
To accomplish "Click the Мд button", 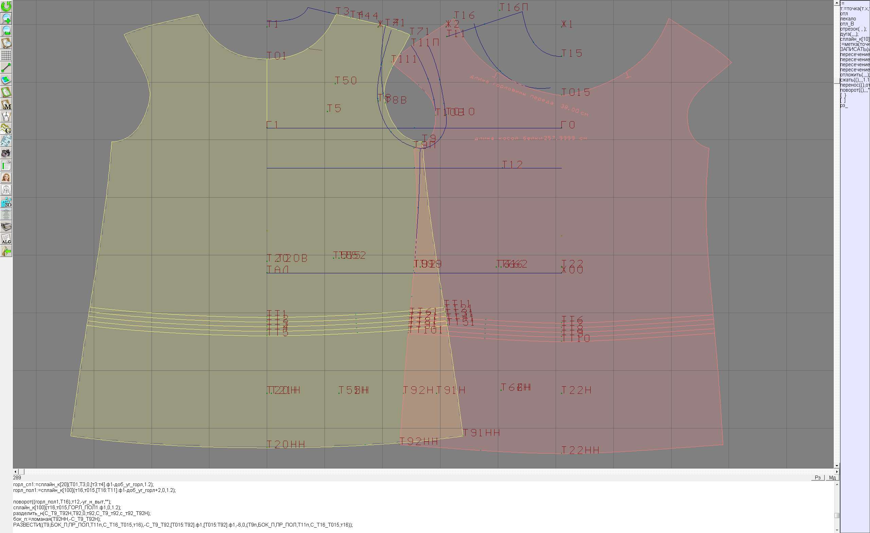I will click(x=832, y=478).
